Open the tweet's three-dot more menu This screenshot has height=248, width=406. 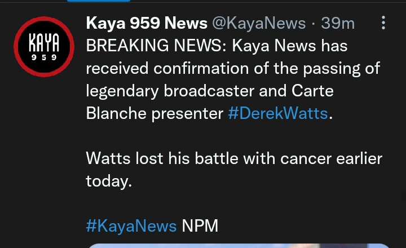coord(383,23)
